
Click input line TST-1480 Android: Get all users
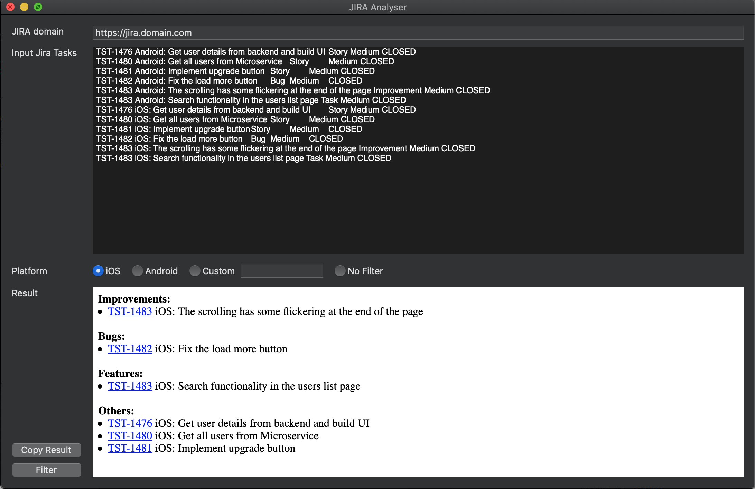point(245,61)
